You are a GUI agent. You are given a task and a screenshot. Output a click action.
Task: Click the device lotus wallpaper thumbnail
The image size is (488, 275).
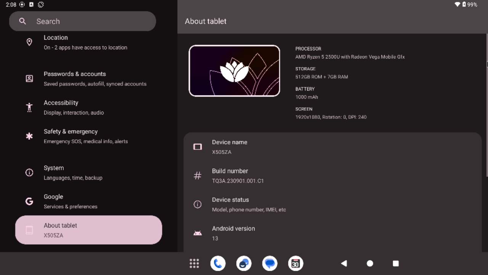tap(234, 71)
